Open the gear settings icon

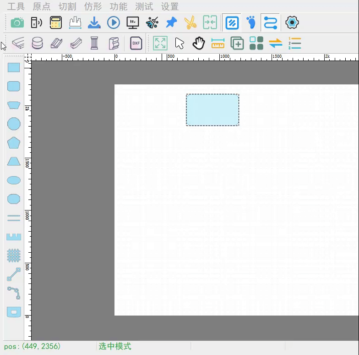[292, 22]
